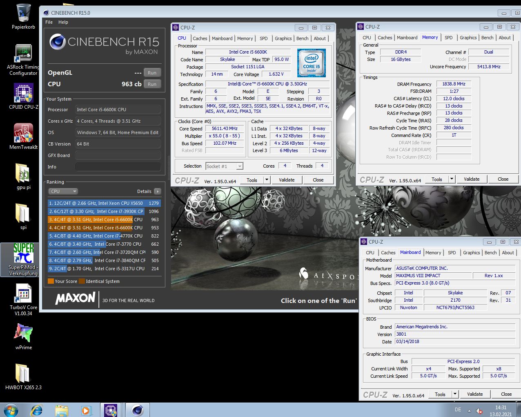Select ranking entry i7-4770K 822
Screen dimensions: 521x417
pos(104,236)
